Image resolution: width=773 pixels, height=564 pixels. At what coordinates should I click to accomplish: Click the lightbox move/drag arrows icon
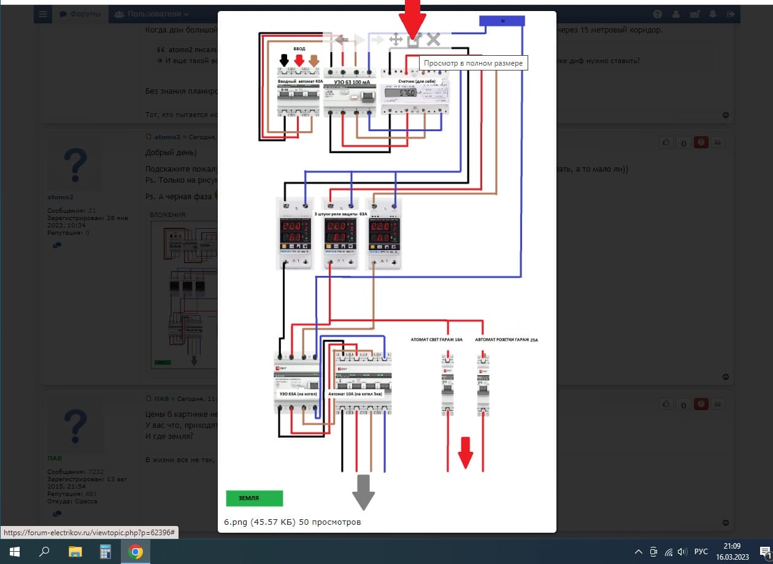(x=396, y=40)
